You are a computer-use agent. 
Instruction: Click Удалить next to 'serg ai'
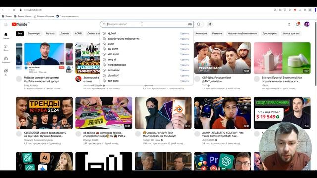184,60
